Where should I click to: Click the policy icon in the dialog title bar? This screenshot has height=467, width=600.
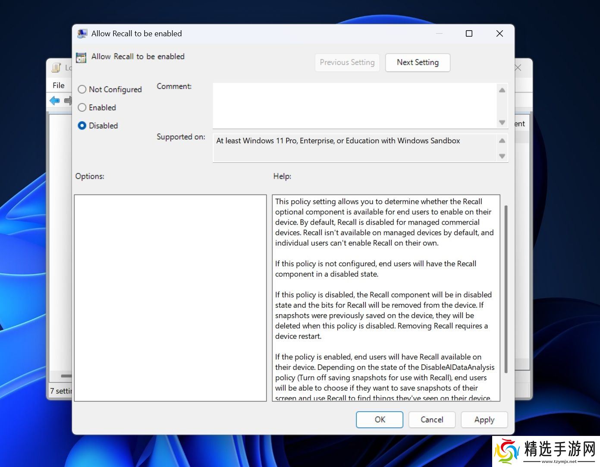82,34
